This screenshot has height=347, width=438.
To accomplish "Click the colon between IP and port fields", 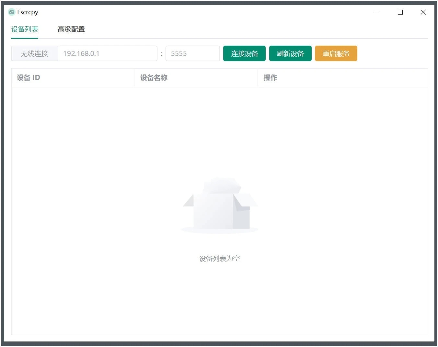I will [161, 53].
